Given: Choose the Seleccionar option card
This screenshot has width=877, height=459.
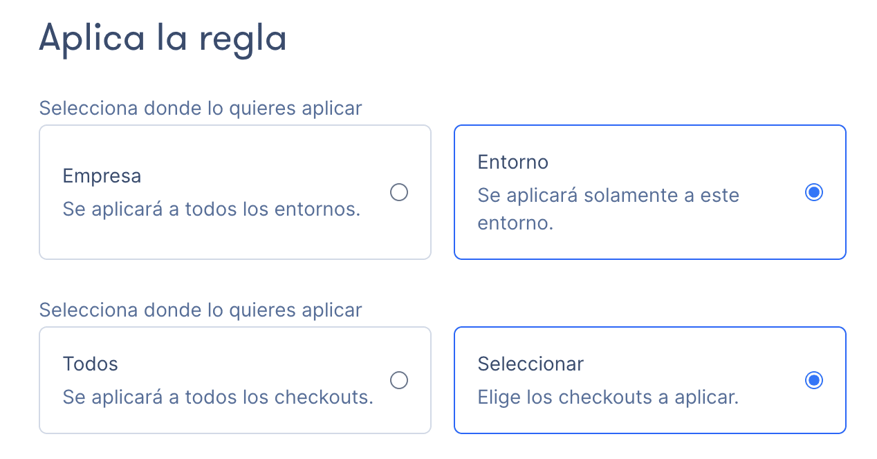Looking at the screenshot, I should (650, 380).
